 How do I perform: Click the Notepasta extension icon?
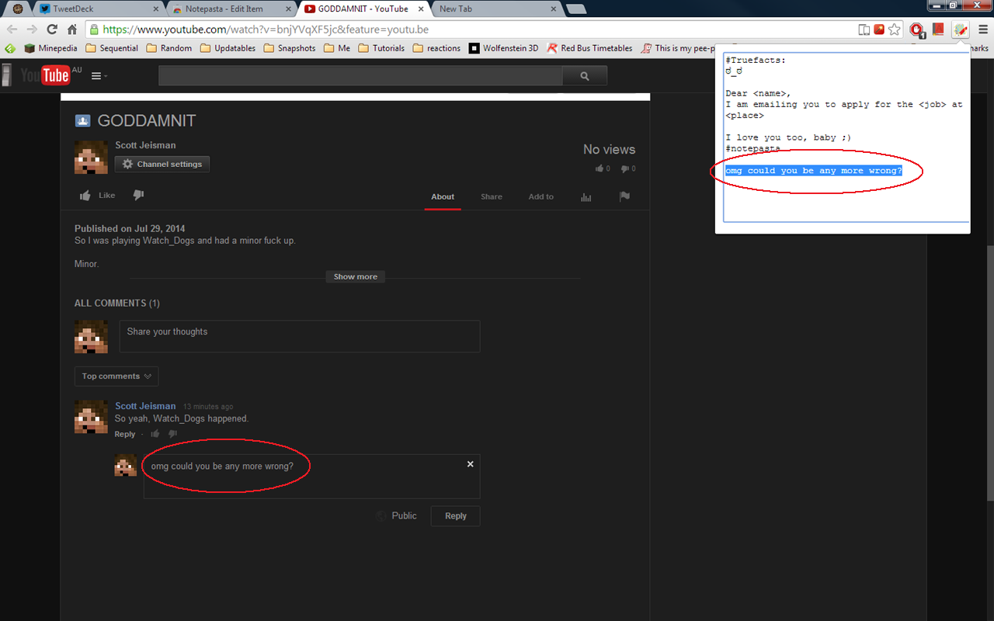click(x=961, y=29)
